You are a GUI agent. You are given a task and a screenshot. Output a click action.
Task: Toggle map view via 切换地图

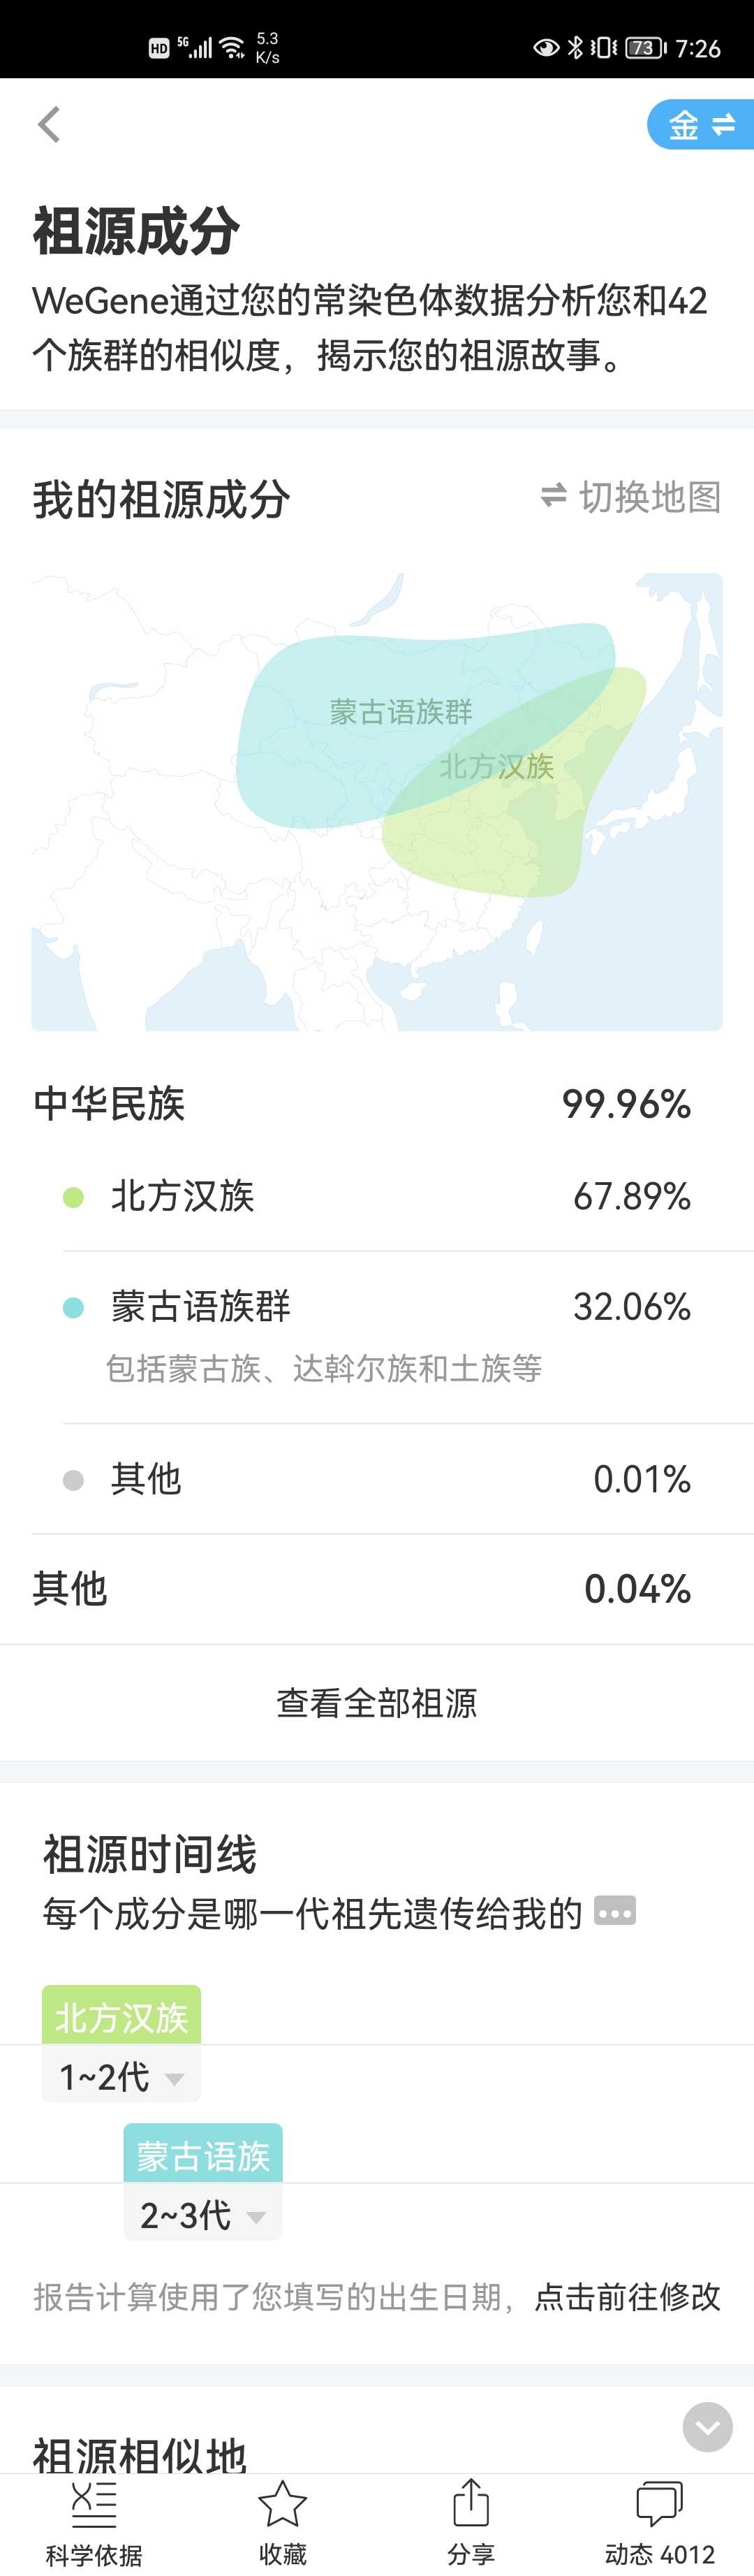(630, 497)
